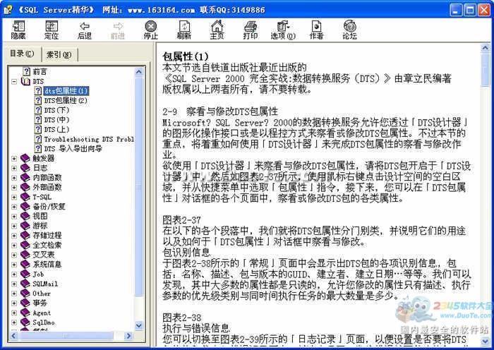Expand the T-SQL book node

coord(14,197)
